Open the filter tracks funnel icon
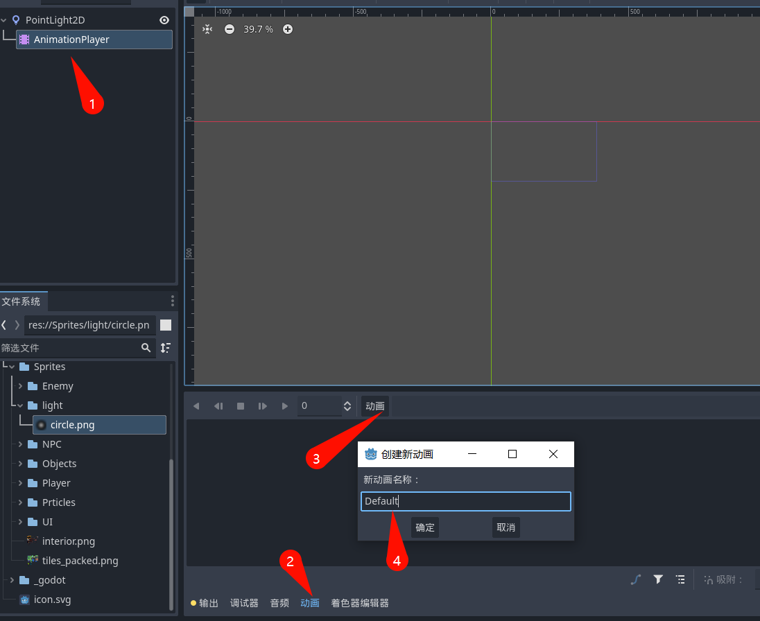Viewport: 760px width, 621px height. pyautogui.click(x=657, y=579)
